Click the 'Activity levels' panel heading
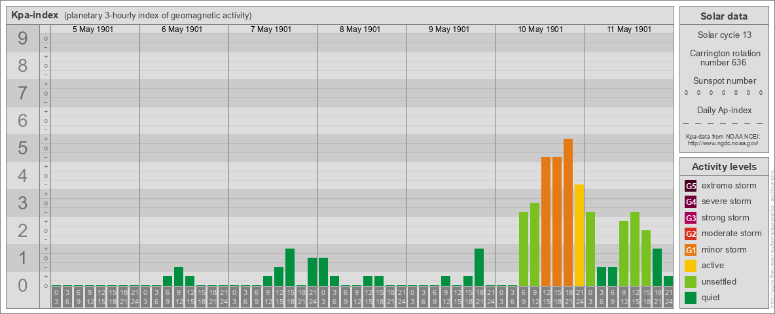Viewport: 775px width, 314px height. (x=723, y=167)
